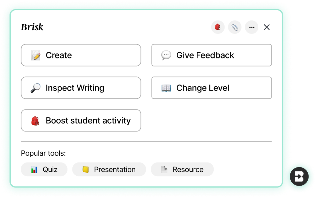Click the Brisk title logo text

pyautogui.click(x=32, y=27)
